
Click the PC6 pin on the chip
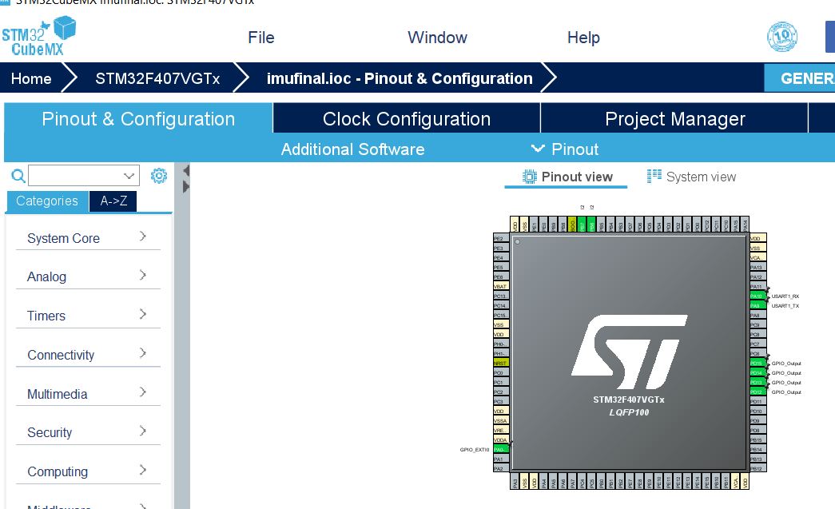click(x=757, y=353)
